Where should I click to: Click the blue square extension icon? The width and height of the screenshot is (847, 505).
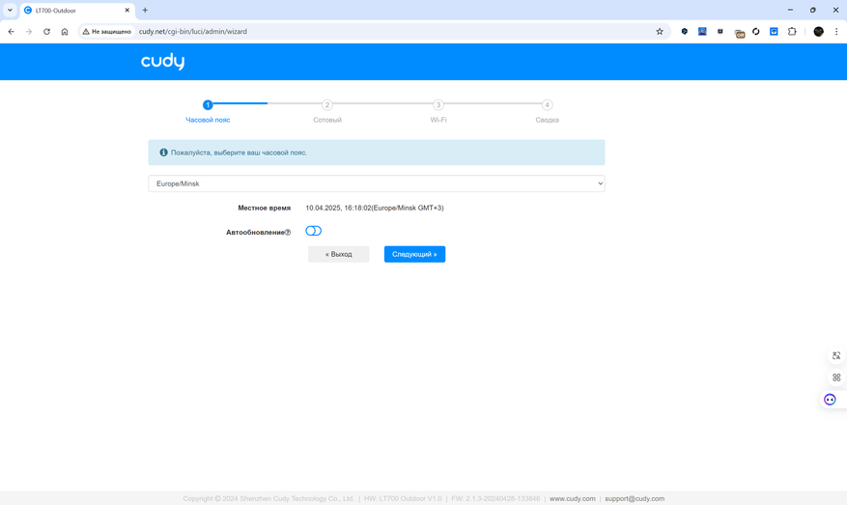(x=774, y=31)
